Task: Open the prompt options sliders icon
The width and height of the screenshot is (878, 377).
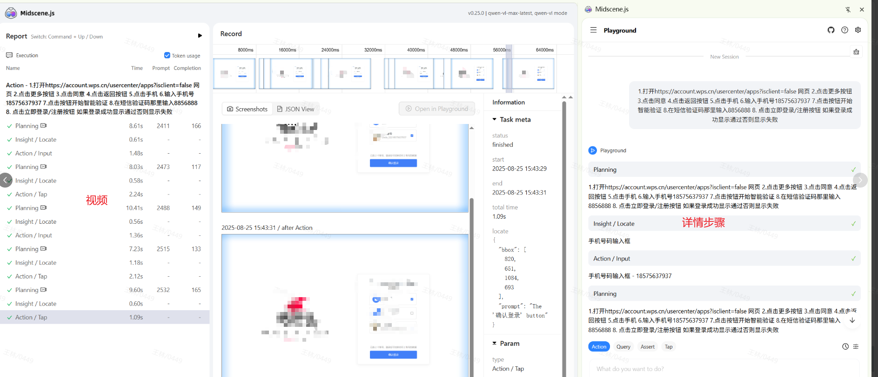Action: [x=856, y=347]
